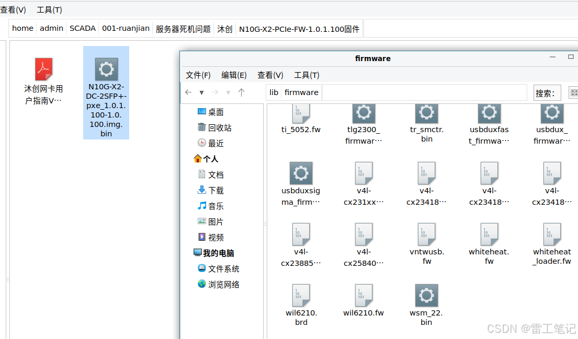Select the wil6210.brd file icon

301,295
